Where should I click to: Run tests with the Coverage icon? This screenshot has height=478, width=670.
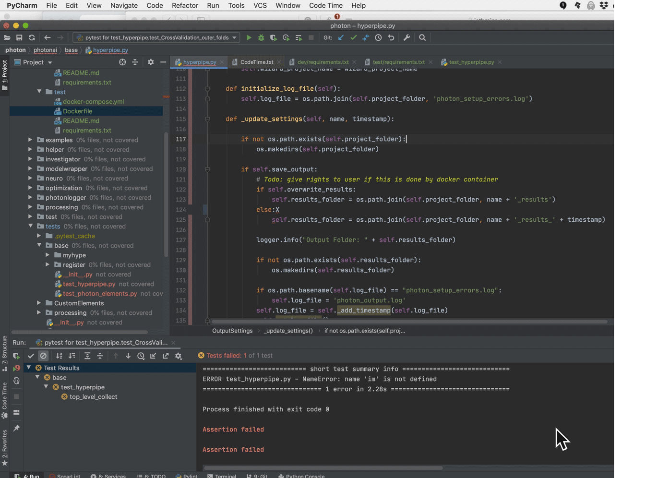pos(273,37)
